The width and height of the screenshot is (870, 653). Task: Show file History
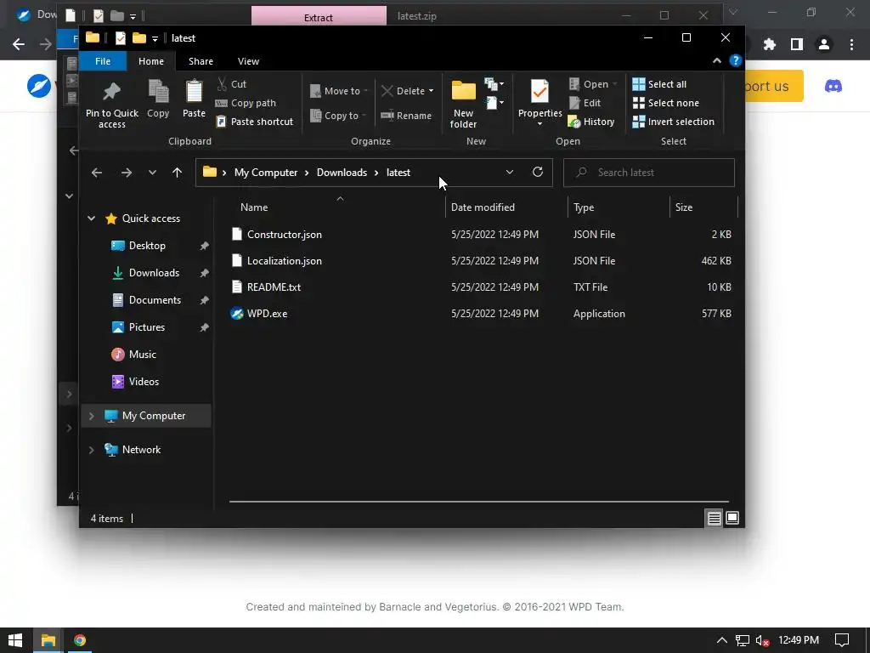point(591,122)
